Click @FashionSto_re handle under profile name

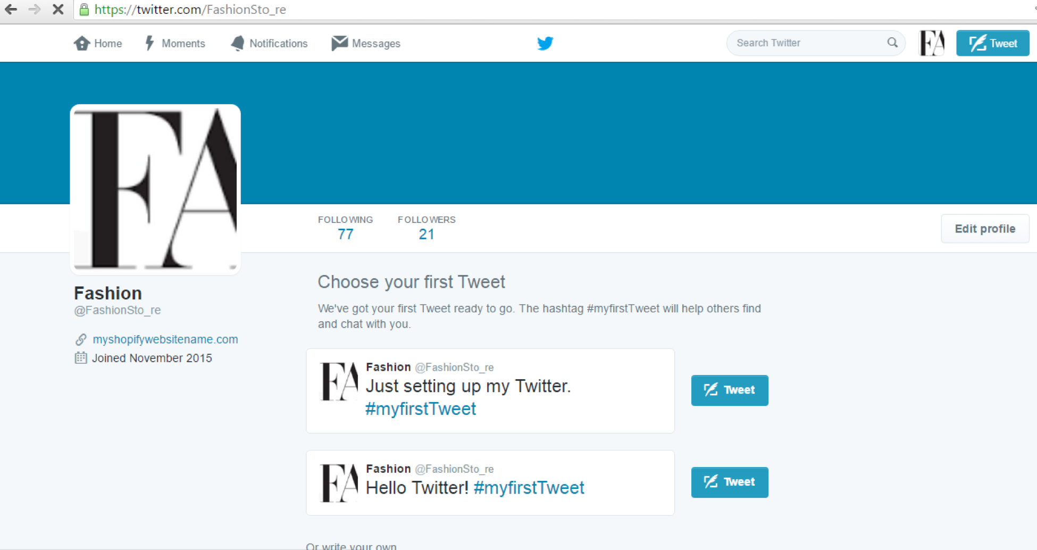[118, 310]
